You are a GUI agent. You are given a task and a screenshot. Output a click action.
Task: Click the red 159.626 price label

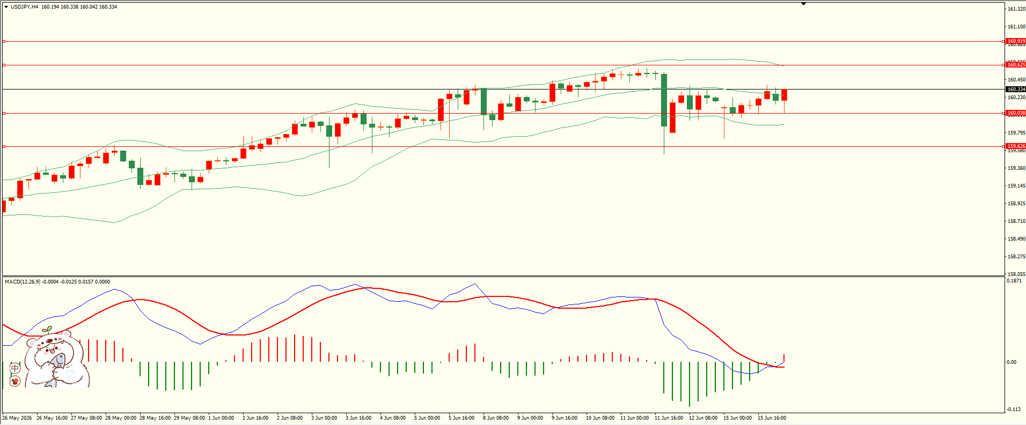(x=1015, y=146)
